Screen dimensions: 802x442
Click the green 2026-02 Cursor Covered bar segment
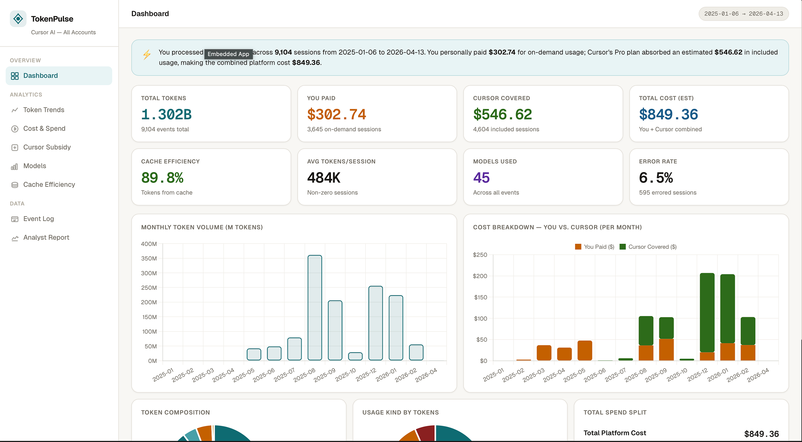pos(748,331)
